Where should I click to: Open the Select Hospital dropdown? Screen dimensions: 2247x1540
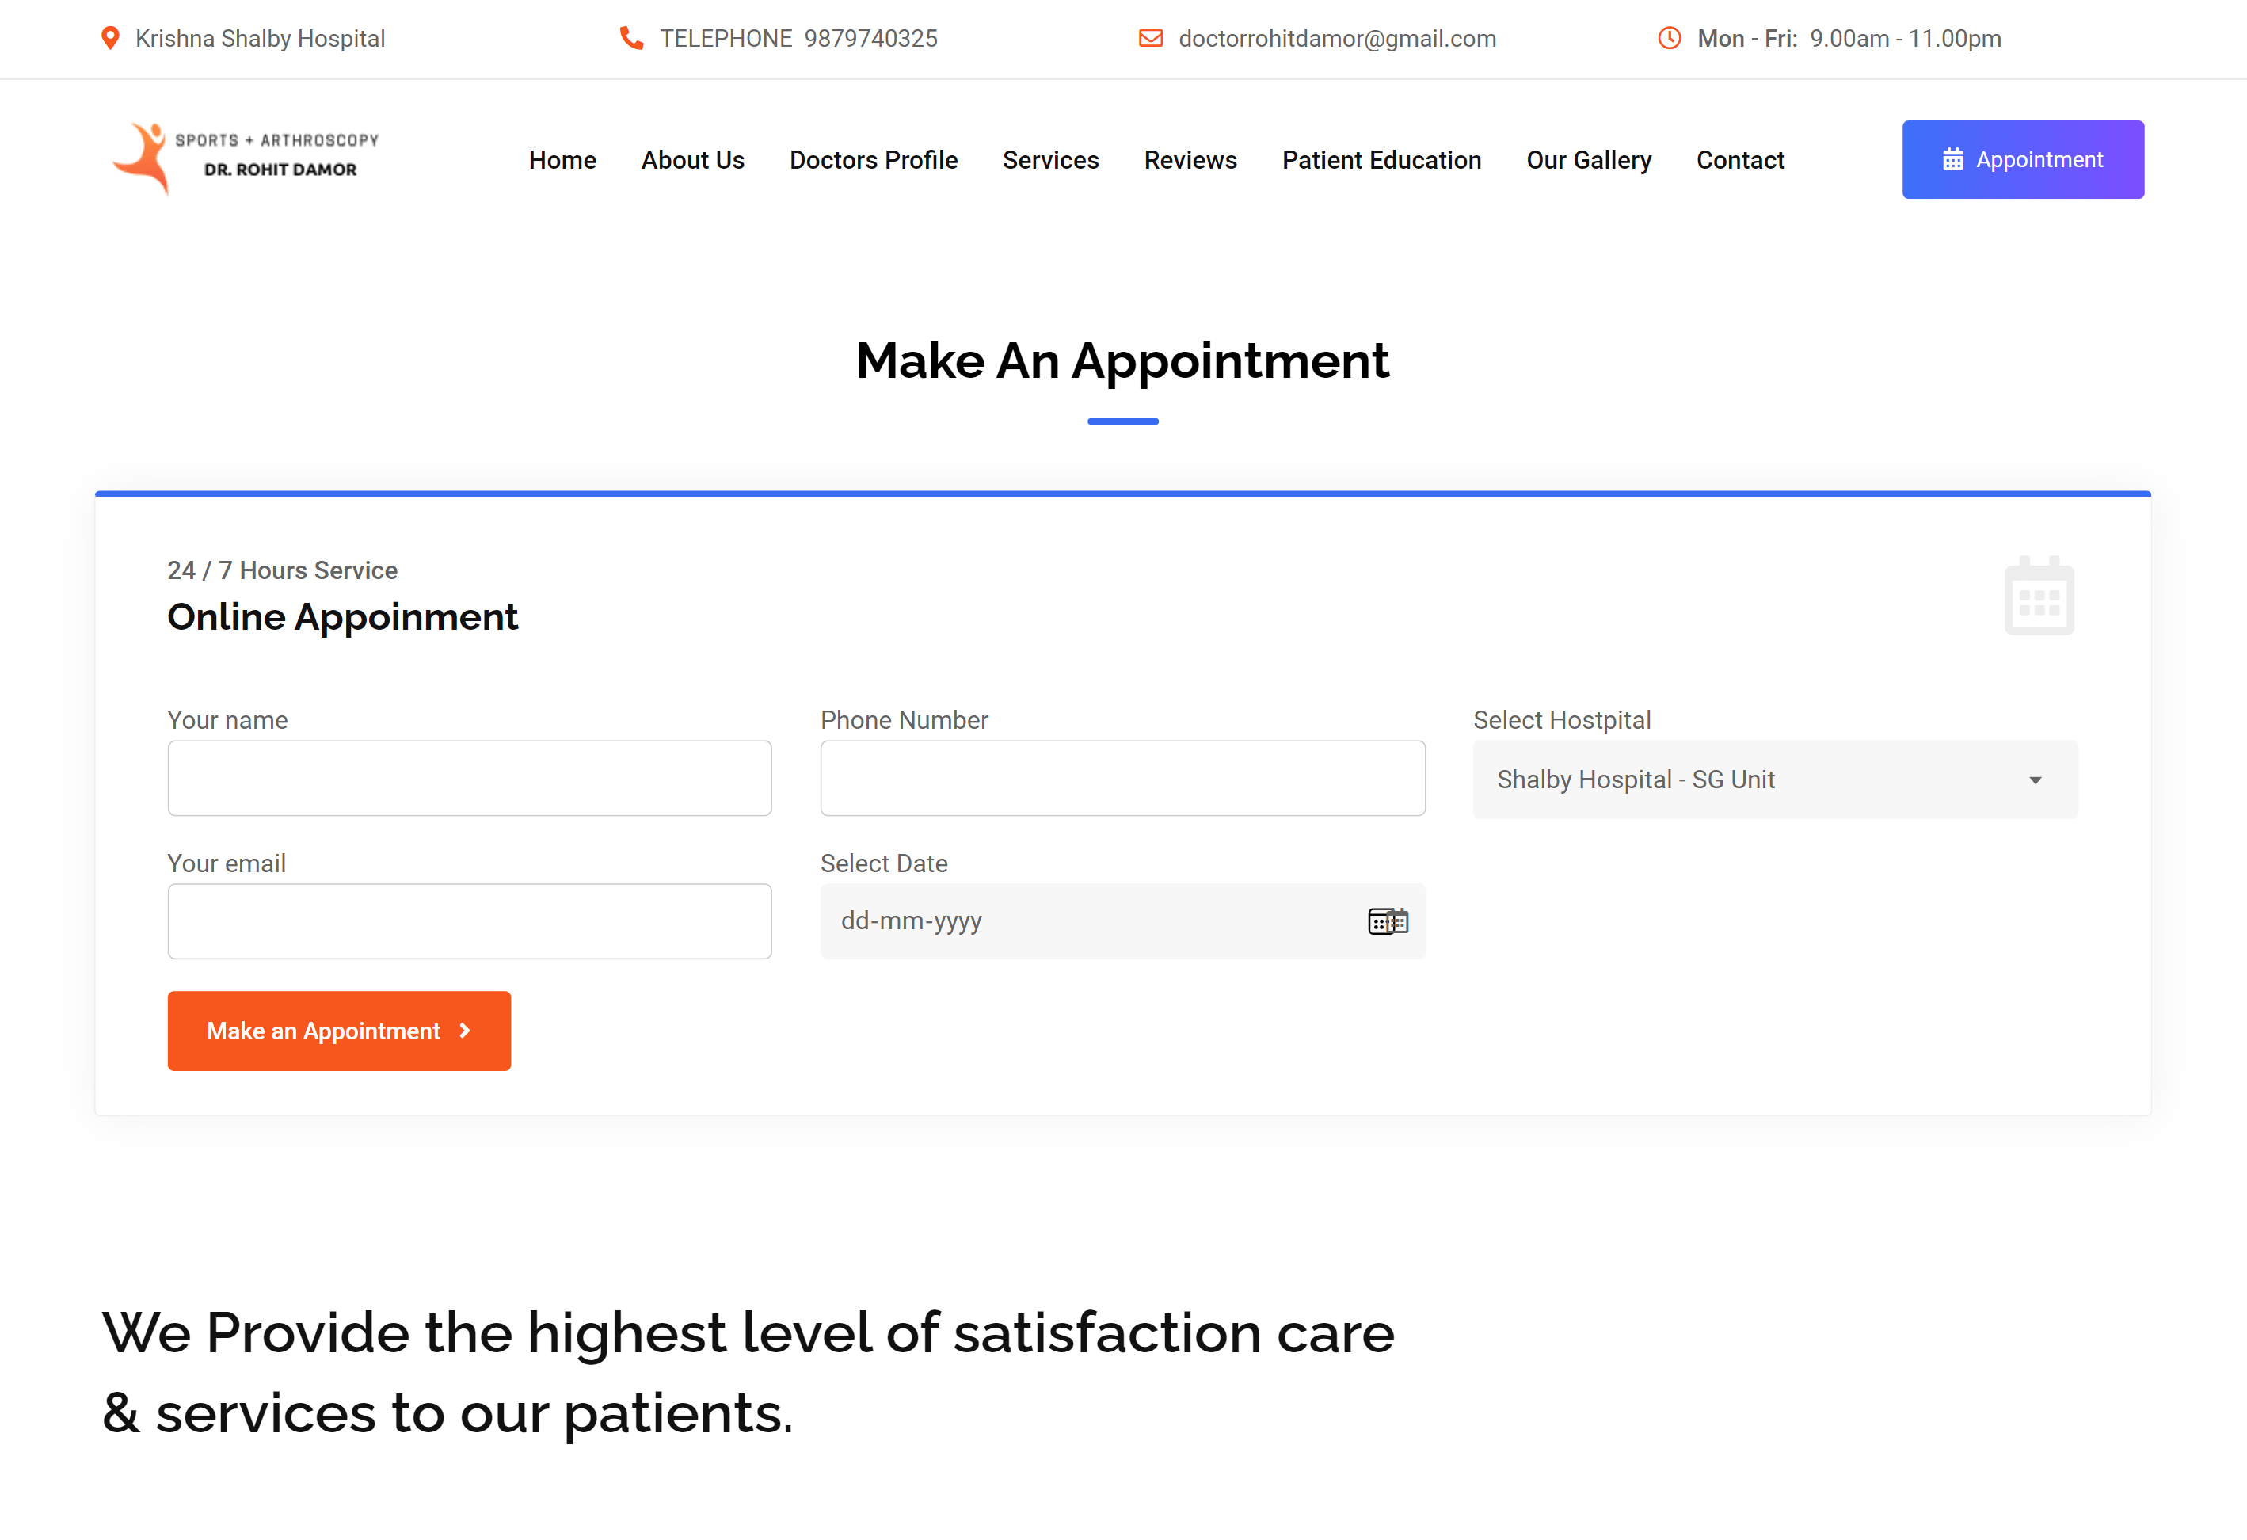click(1775, 780)
